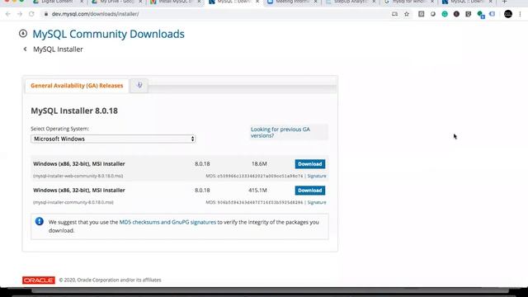Image resolution: width=528 pixels, height=297 pixels.
Task: Click the blue tag-shaped extension icon
Action: point(493,14)
